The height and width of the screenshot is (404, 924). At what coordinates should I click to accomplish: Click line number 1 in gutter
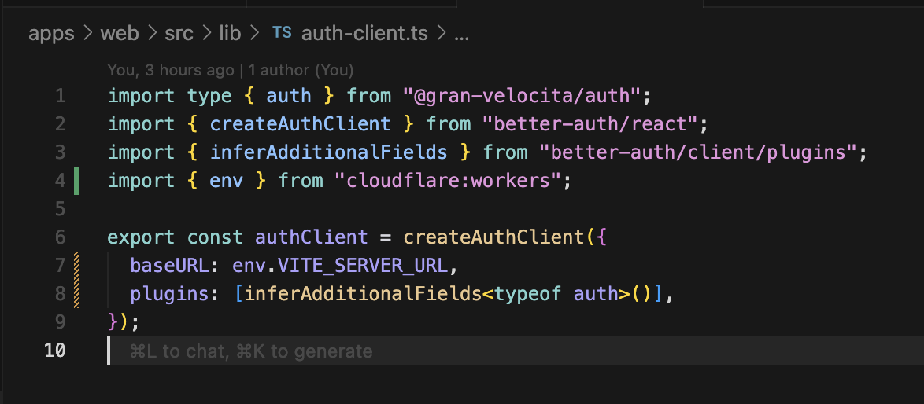pyautogui.click(x=60, y=96)
